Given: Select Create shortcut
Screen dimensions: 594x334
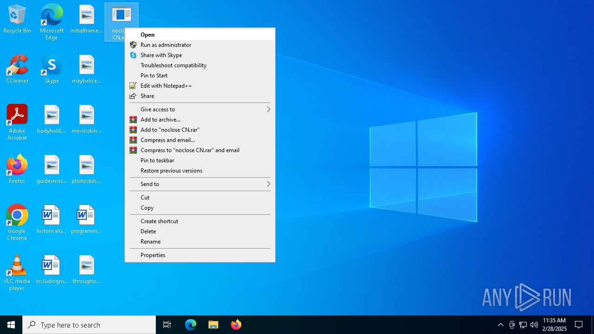Looking at the screenshot, I should tap(200, 221).
